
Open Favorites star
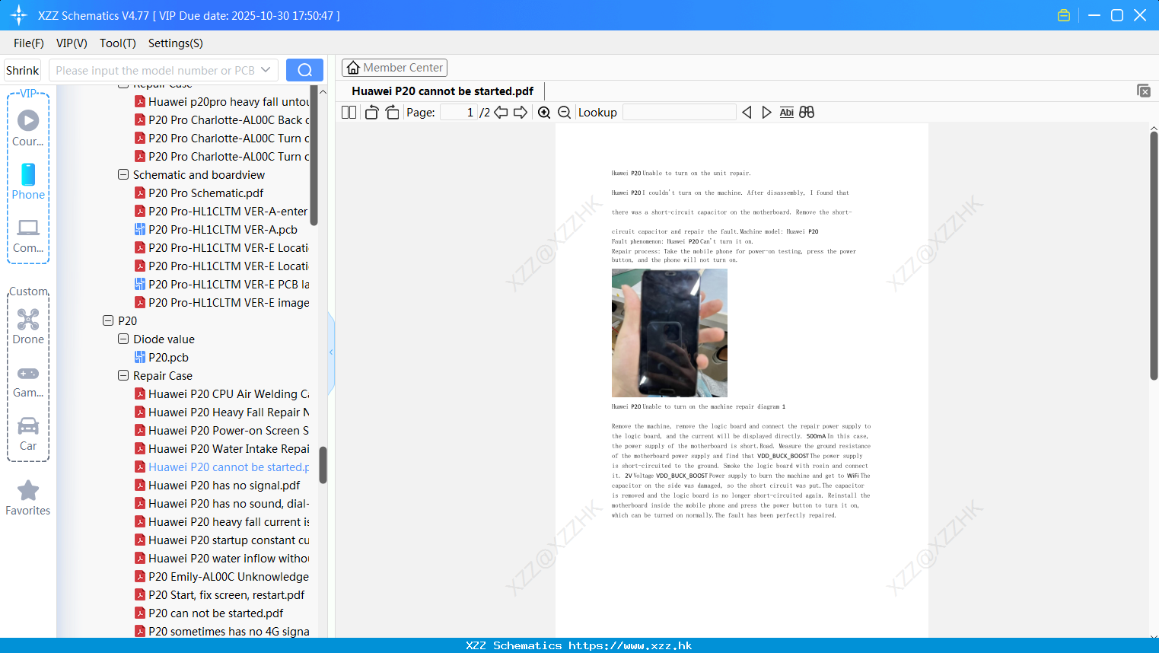28,490
